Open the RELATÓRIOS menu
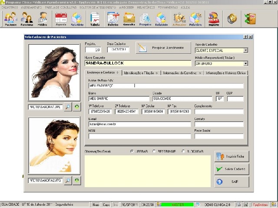Viewport: 278px width, 208px height. tap(146, 7)
